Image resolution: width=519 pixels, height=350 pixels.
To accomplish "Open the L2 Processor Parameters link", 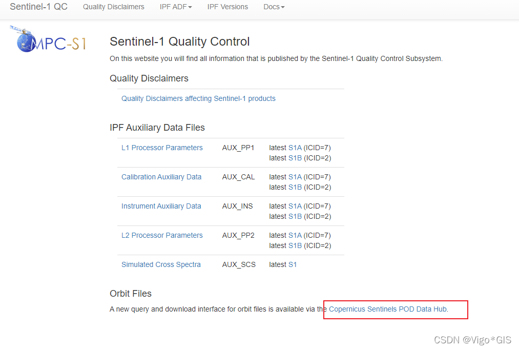I will [x=162, y=235].
